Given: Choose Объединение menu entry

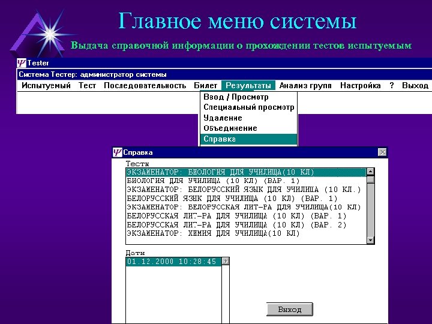Looking at the screenshot, I should (249, 128).
